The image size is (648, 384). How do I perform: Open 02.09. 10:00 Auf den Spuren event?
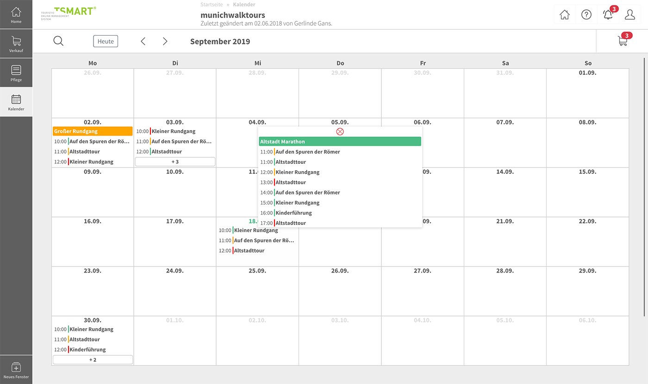93,142
